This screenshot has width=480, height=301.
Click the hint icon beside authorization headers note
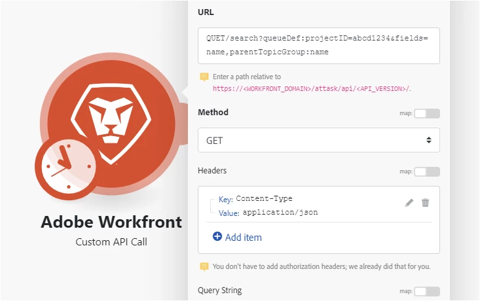pos(204,266)
